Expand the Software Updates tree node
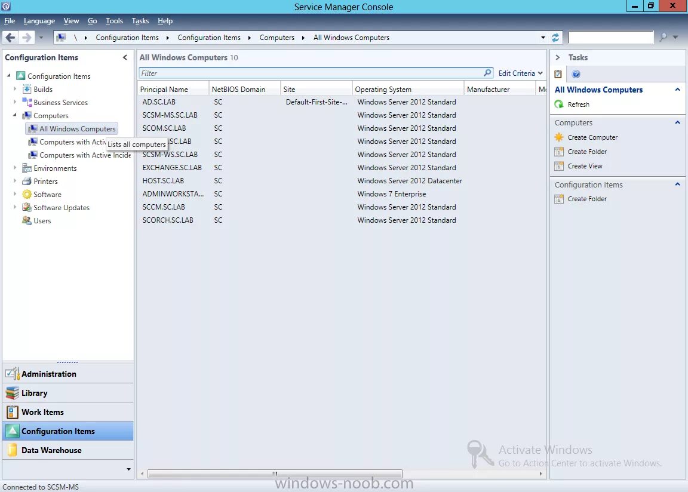This screenshot has width=688, height=492. pyautogui.click(x=14, y=207)
